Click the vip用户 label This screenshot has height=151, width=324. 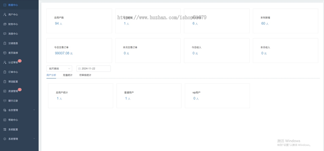coord(197,92)
